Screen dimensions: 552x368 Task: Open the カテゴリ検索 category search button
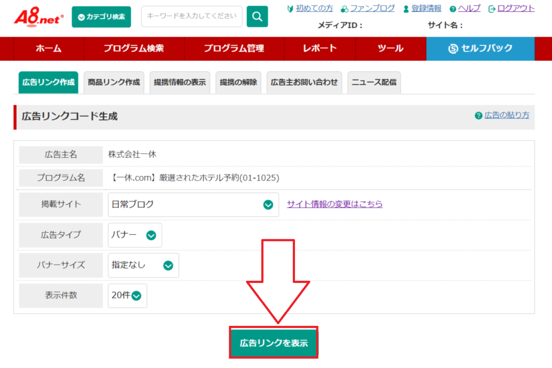pyautogui.click(x=101, y=17)
